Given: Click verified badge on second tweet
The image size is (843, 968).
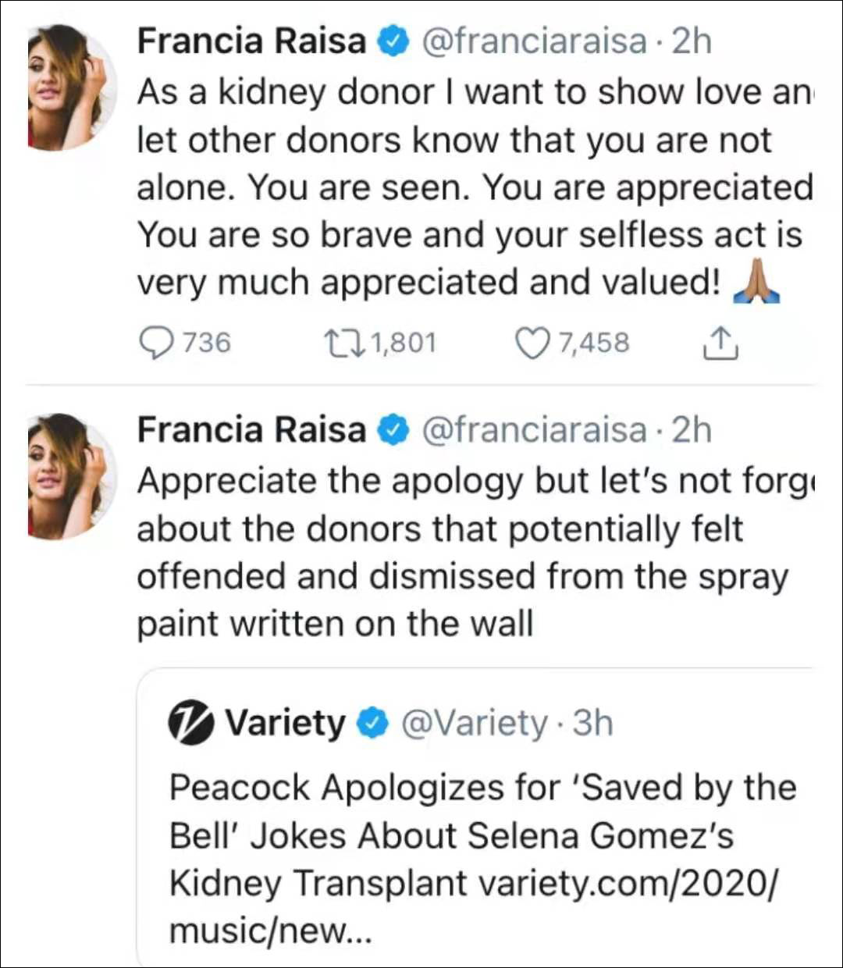Looking at the screenshot, I should pos(393,429).
